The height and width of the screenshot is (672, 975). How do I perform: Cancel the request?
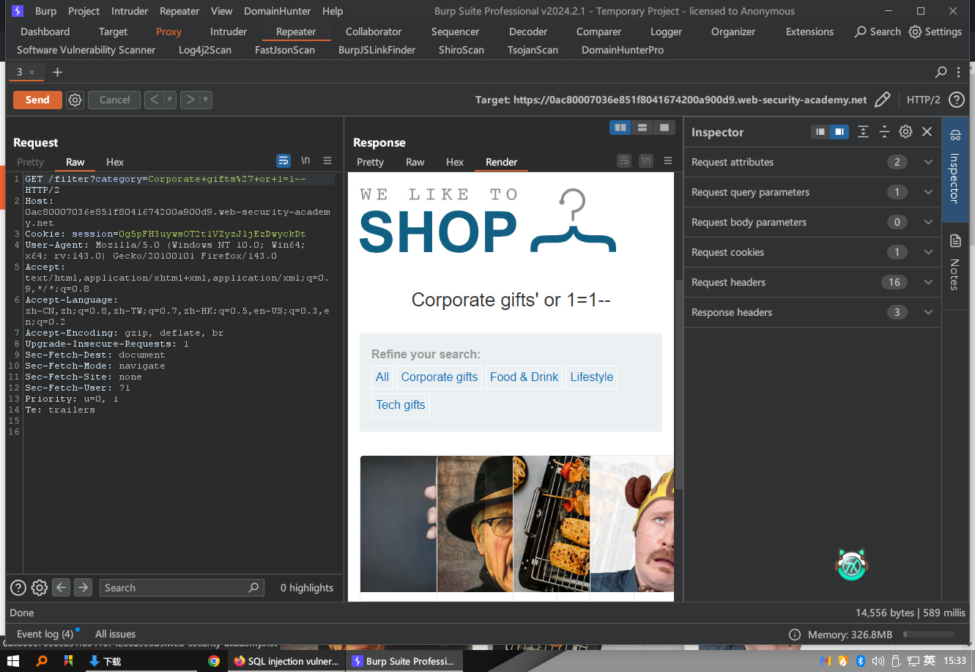tap(114, 100)
